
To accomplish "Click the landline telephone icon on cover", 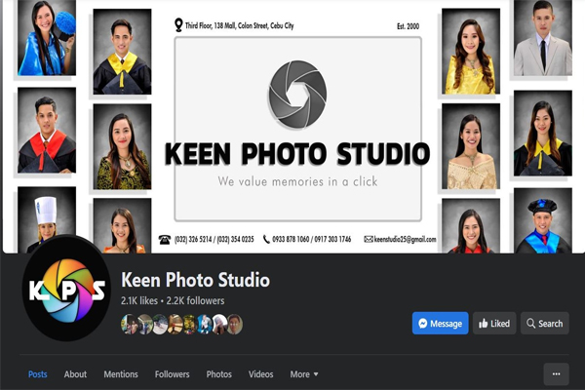I will tap(165, 240).
